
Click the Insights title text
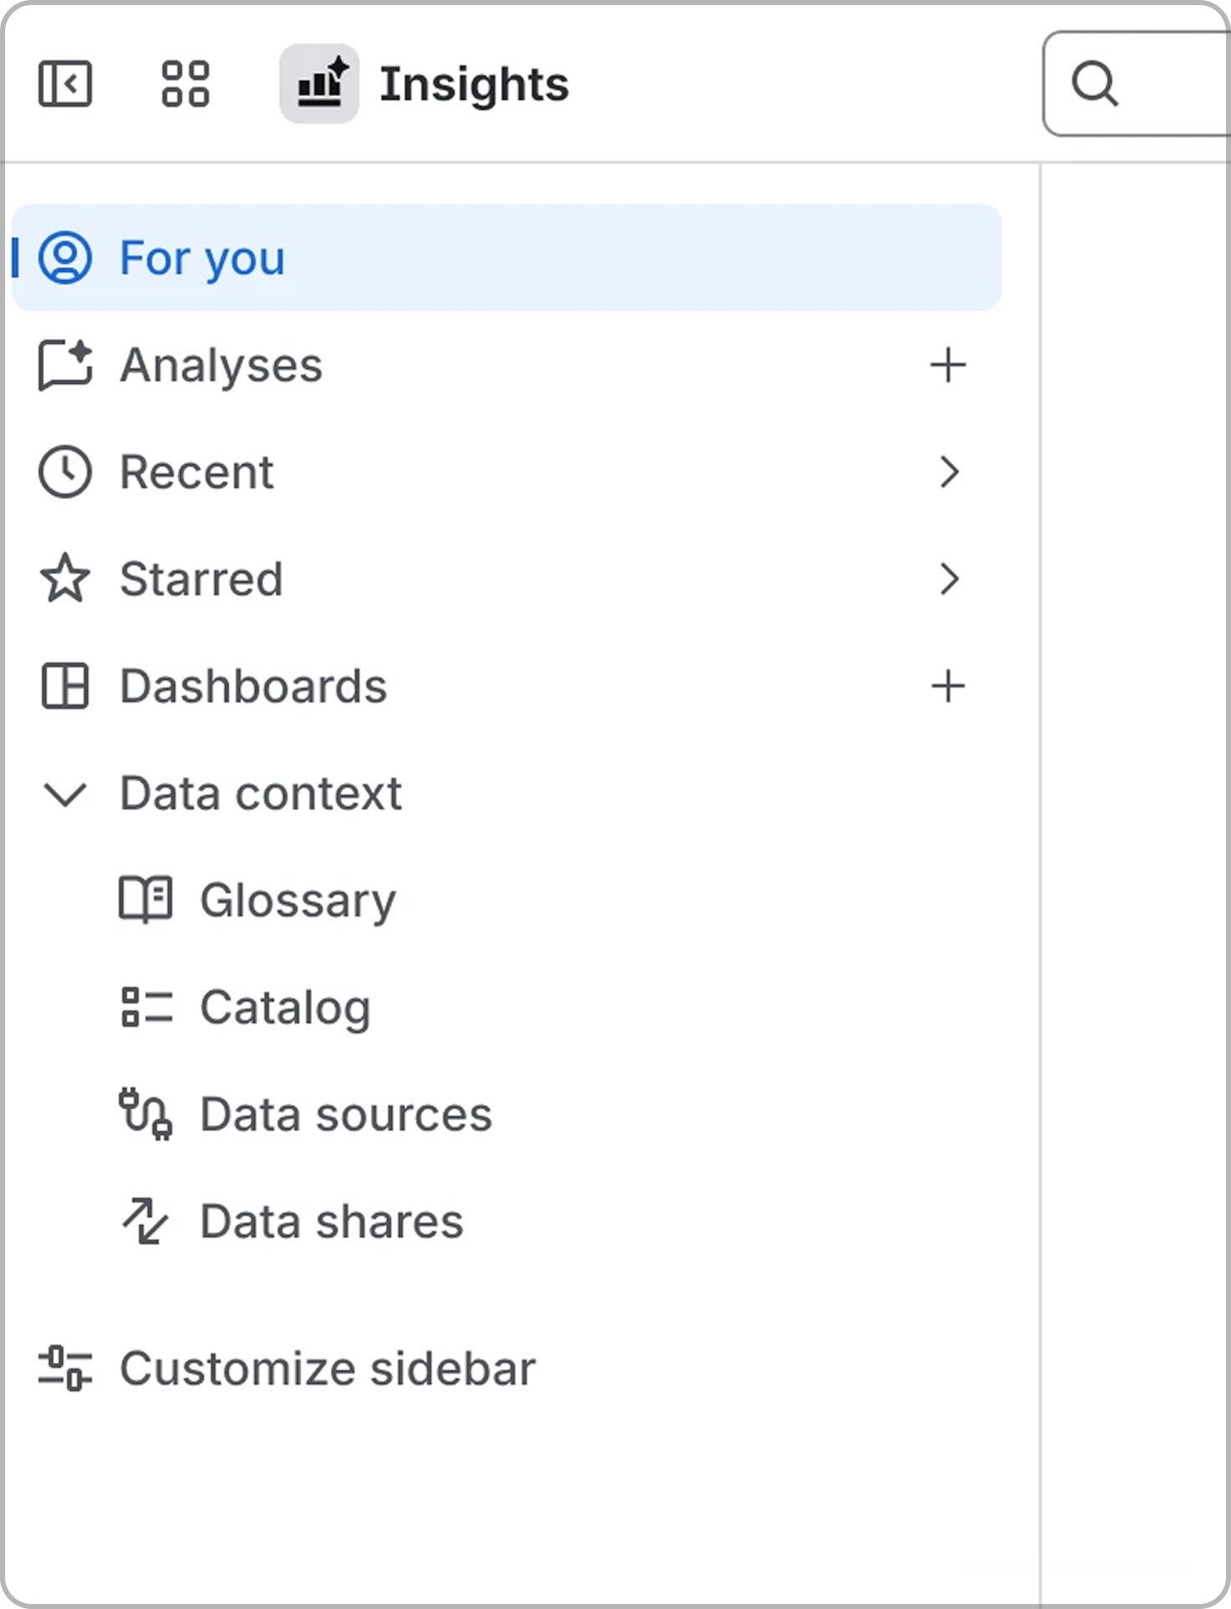point(474,84)
